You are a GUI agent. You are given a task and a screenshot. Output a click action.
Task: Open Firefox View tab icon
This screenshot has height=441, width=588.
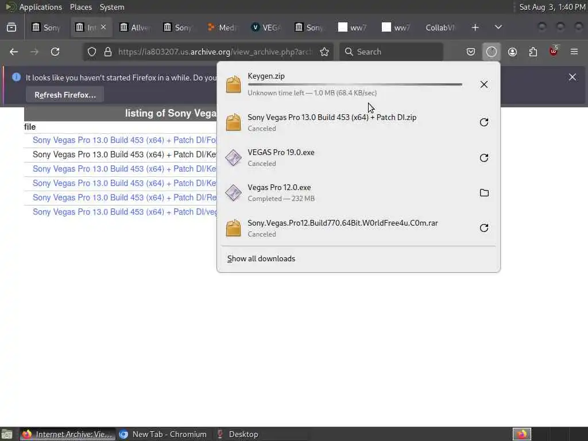pos(11,28)
